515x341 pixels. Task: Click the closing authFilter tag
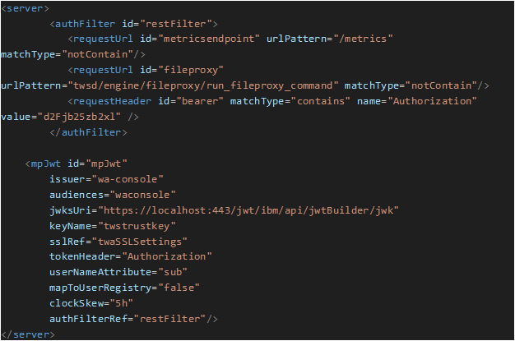[x=87, y=131]
